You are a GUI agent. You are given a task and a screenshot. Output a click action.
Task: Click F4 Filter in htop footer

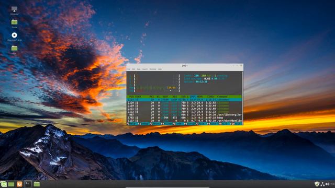[166, 124]
